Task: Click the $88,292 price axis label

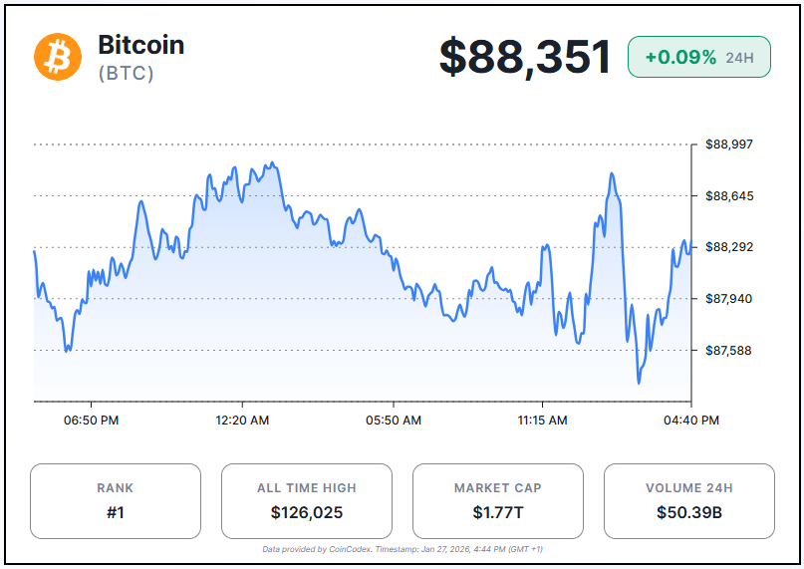Action: [729, 247]
